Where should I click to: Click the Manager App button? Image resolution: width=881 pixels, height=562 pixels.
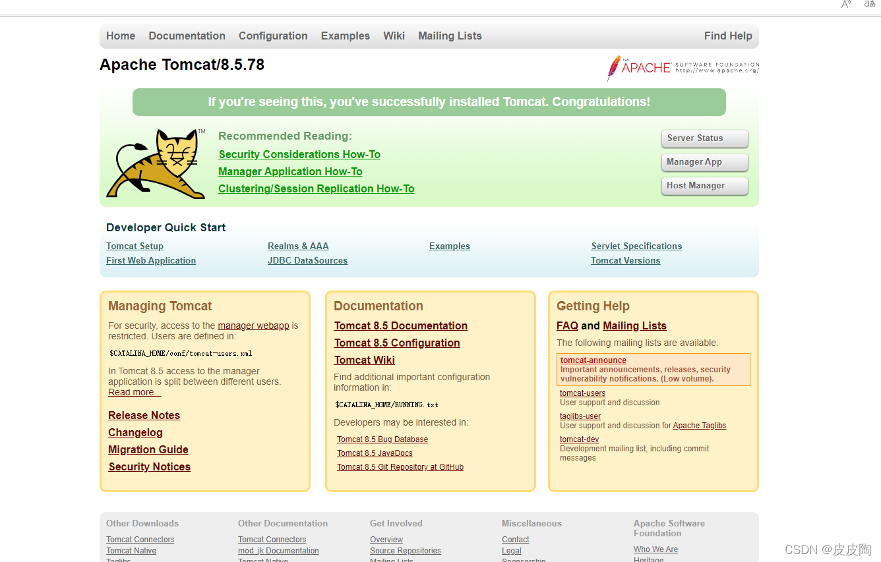tap(705, 162)
